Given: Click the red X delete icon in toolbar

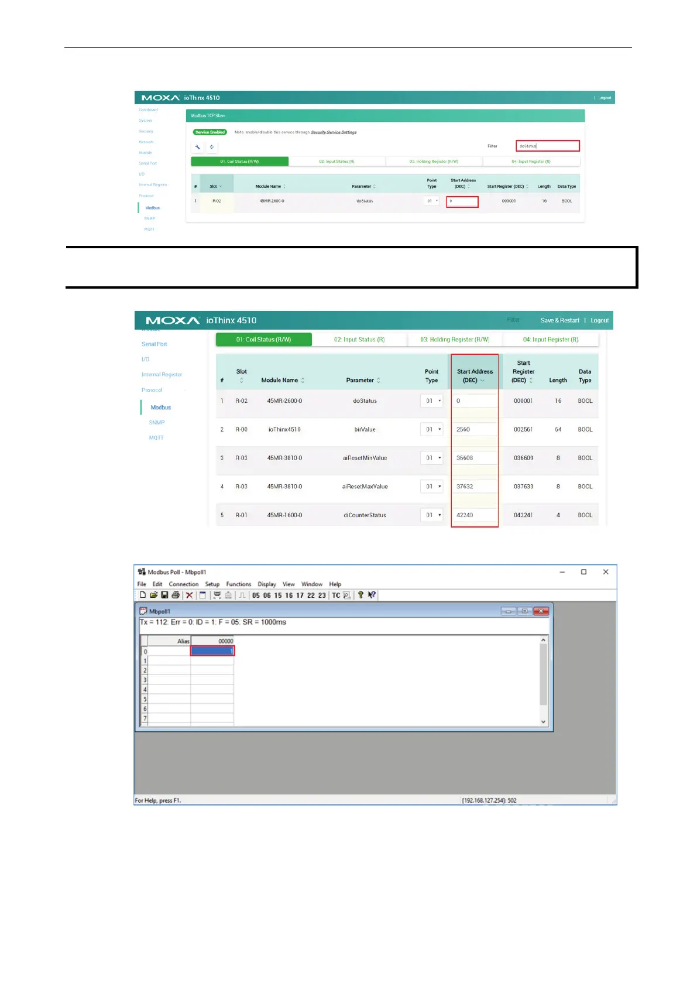Looking at the screenshot, I should point(189,595).
